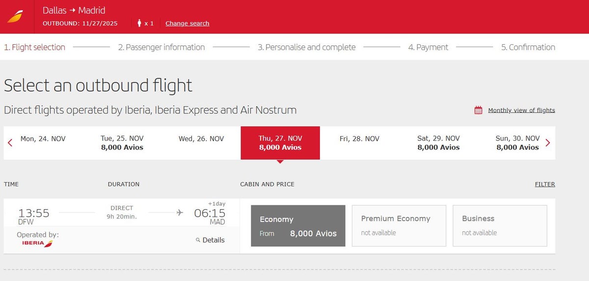Show previous dates with left arrow
Screen dimensions: 589x281
pos(10,143)
